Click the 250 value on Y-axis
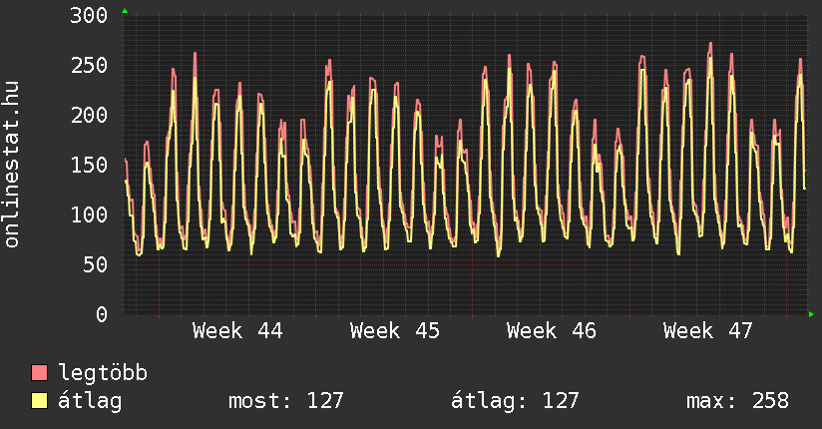The image size is (822, 429). 89,66
